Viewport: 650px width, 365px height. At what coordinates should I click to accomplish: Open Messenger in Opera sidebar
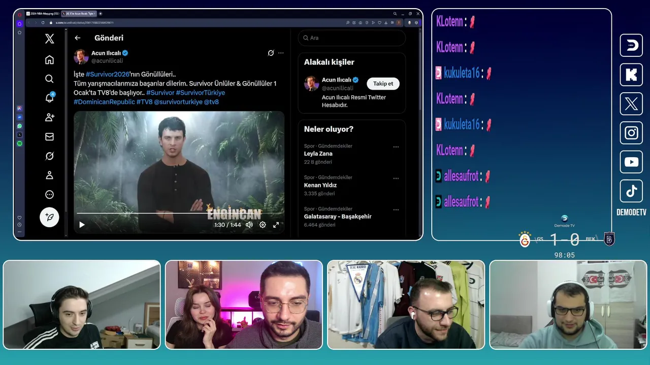point(19,117)
